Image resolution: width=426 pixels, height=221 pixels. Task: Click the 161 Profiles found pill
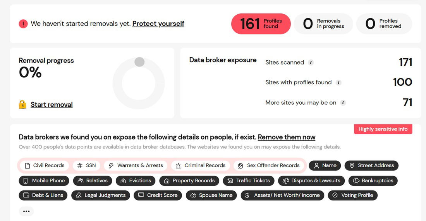261,24
